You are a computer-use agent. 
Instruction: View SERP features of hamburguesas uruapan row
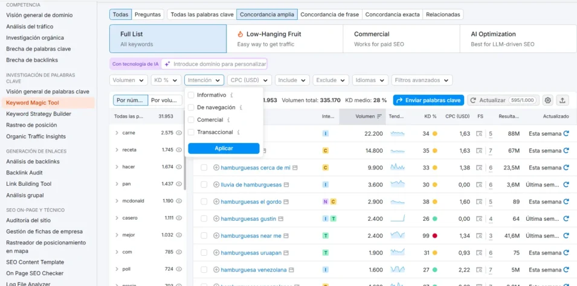click(x=479, y=253)
